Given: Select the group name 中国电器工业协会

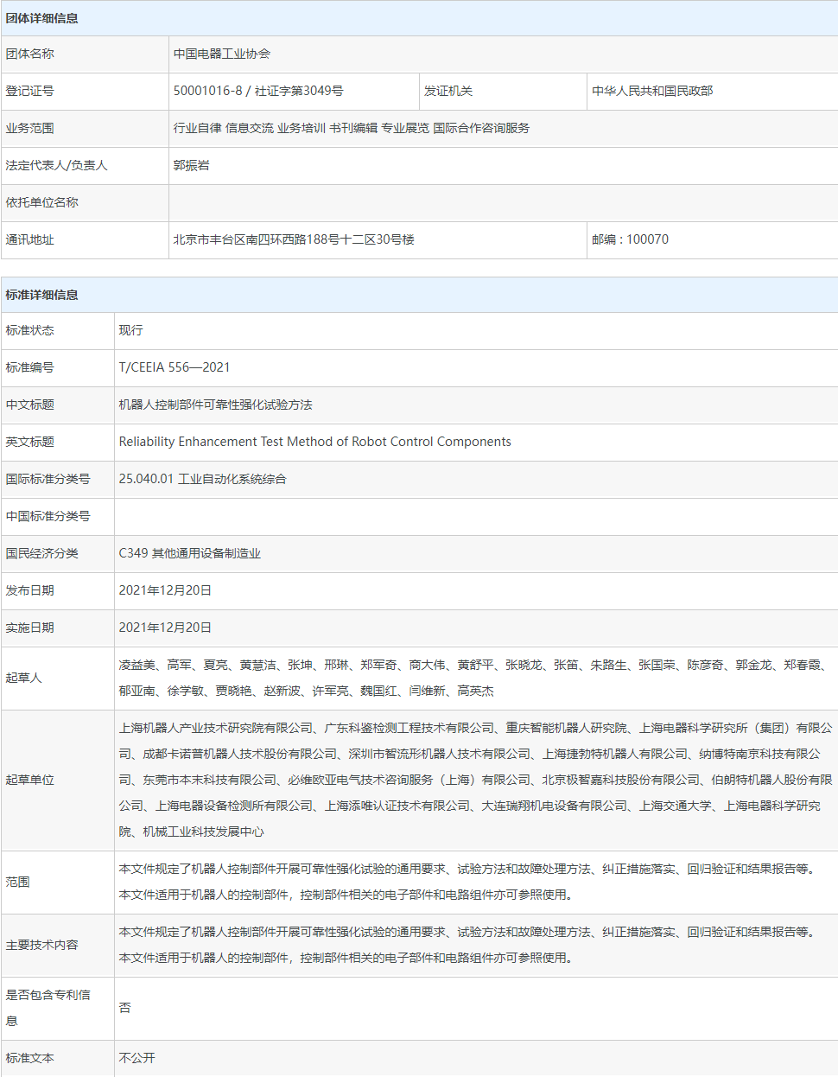Looking at the screenshot, I should click(x=222, y=54).
